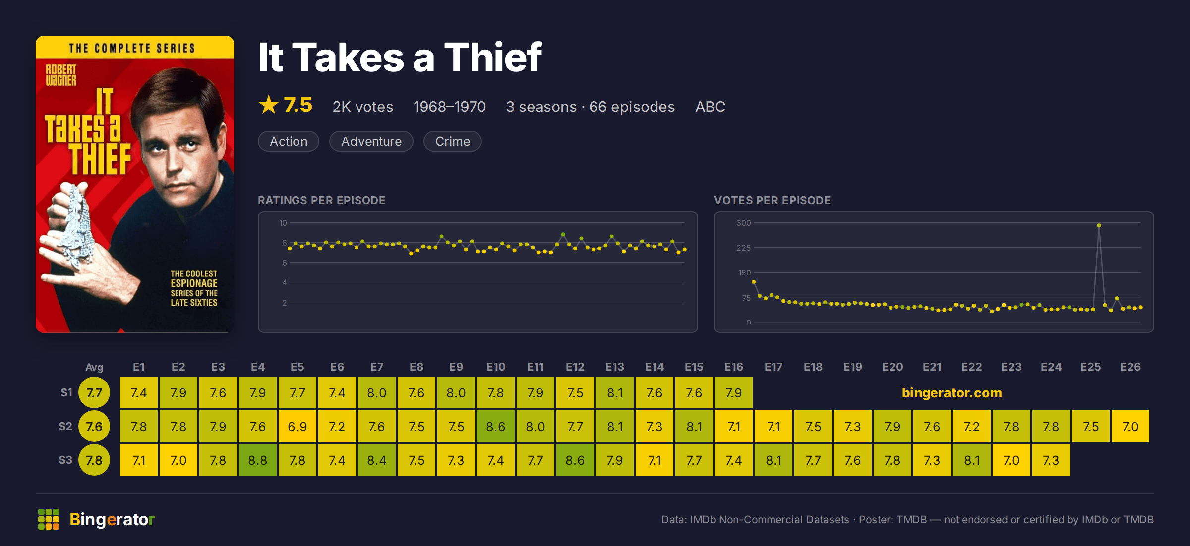Viewport: 1190px width, 546px height.
Task: Open the It Takes a Thief poster
Action: [x=135, y=184]
